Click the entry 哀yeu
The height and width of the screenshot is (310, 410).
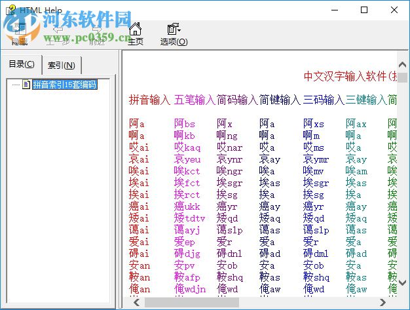[187, 159]
